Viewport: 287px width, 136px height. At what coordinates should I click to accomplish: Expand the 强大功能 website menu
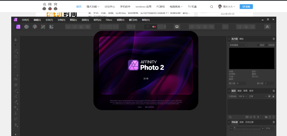click(x=93, y=7)
